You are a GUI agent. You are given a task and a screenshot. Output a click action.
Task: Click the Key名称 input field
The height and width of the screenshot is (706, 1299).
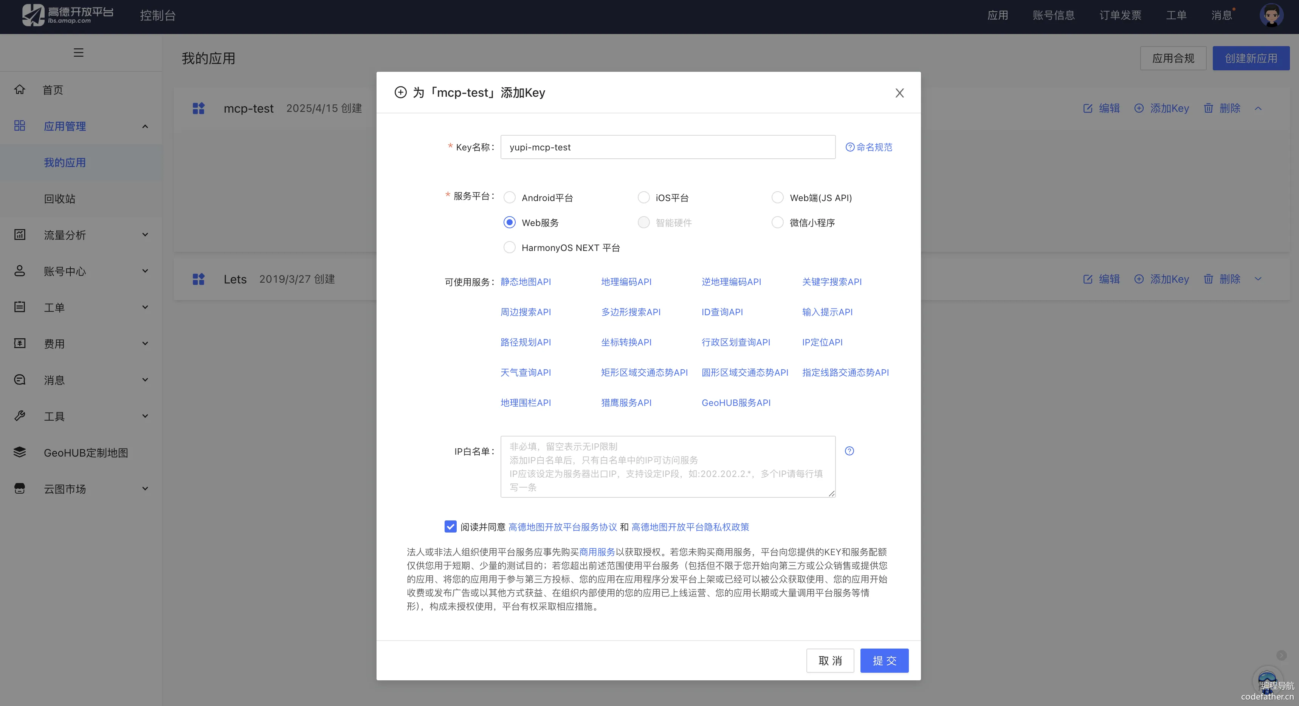667,147
